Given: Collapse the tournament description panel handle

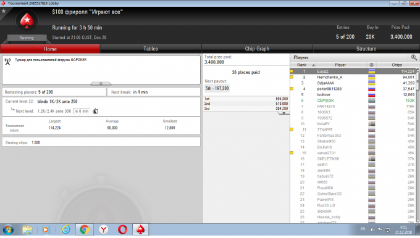Looking at the screenshot, I should pos(101,84).
